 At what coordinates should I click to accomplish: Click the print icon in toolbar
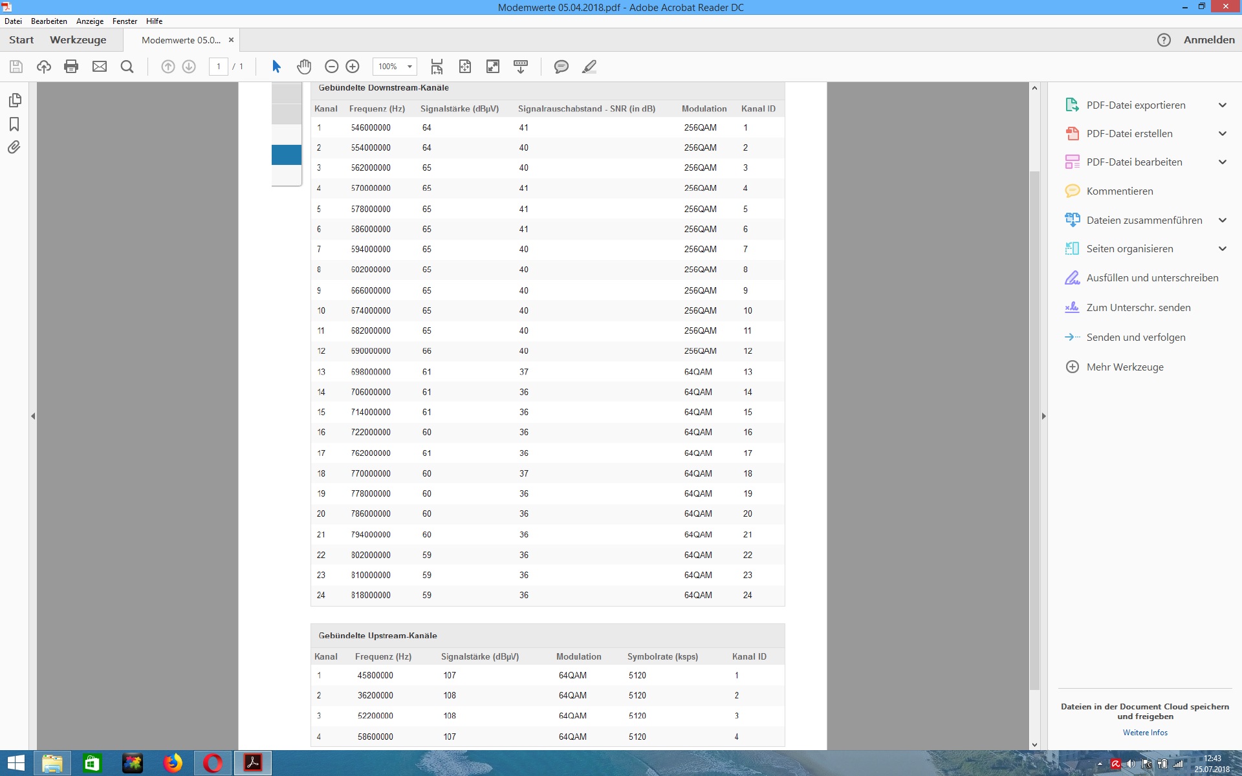click(x=71, y=67)
